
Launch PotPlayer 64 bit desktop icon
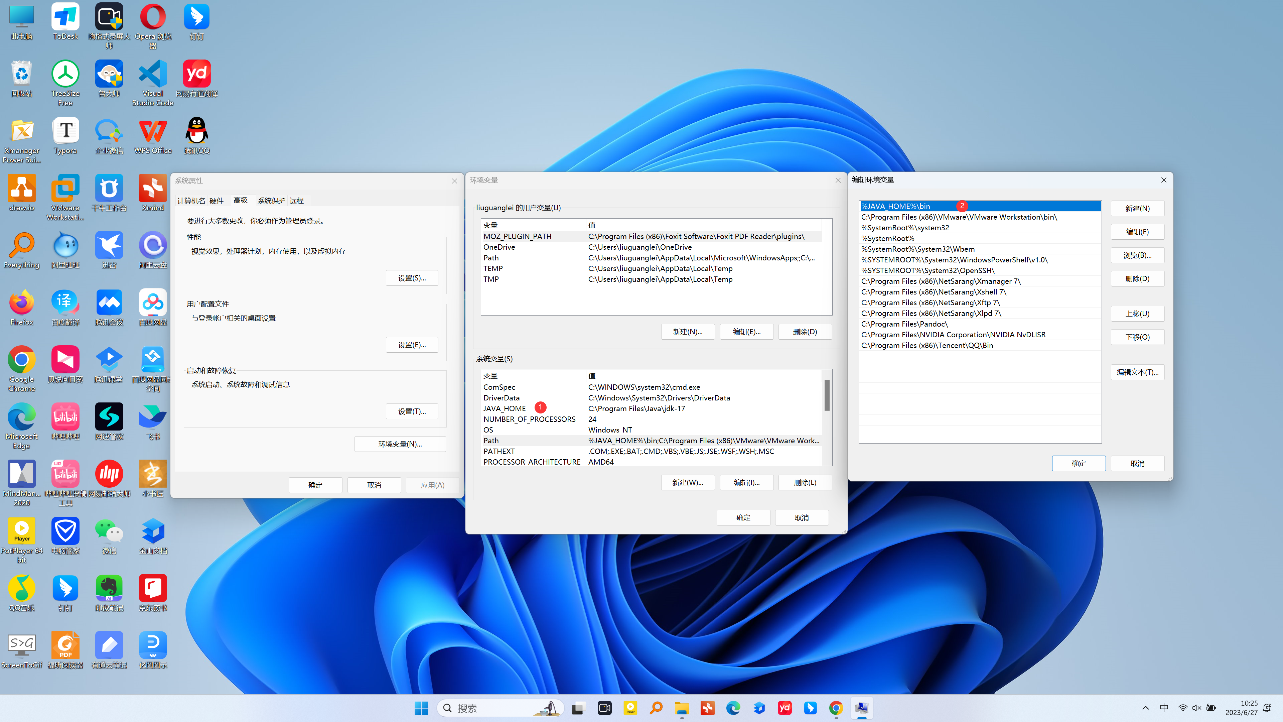pyautogui.click(x=21, y=541)
